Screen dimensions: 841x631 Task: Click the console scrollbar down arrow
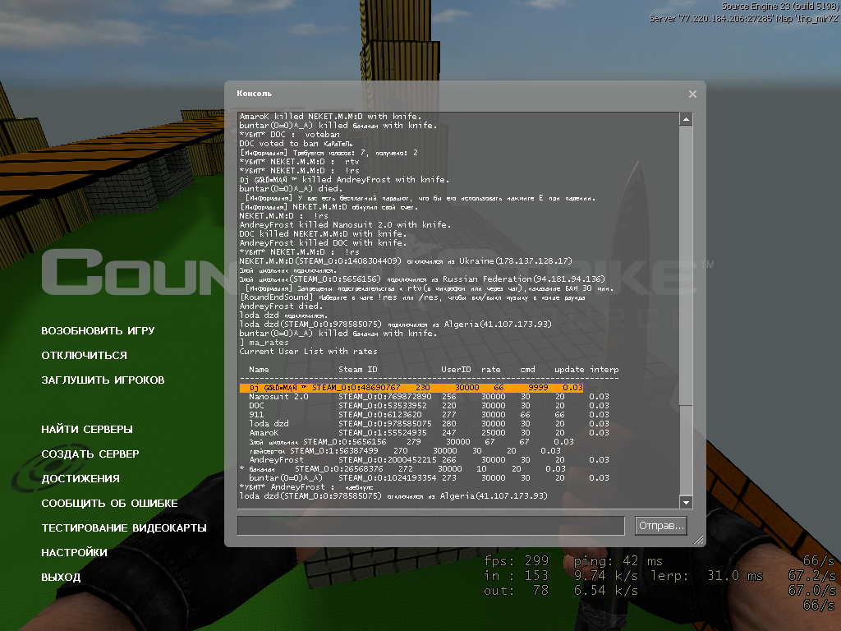click(x=686, y=502)
